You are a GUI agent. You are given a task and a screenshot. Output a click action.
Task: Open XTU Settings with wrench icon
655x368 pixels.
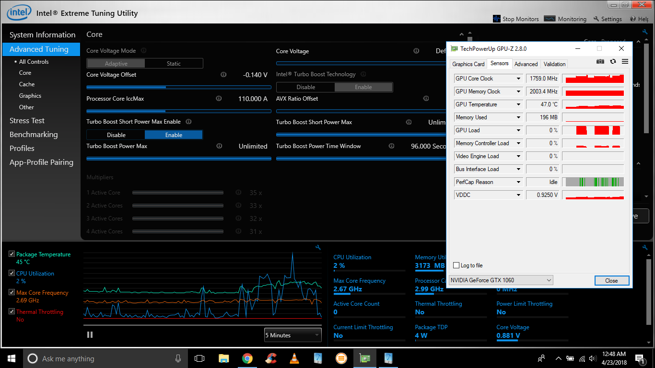(x=608, y=19)
